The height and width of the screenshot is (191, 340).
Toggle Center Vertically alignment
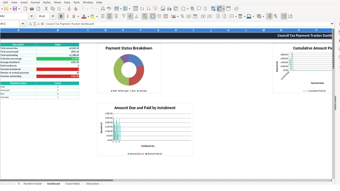coord(130,16)
